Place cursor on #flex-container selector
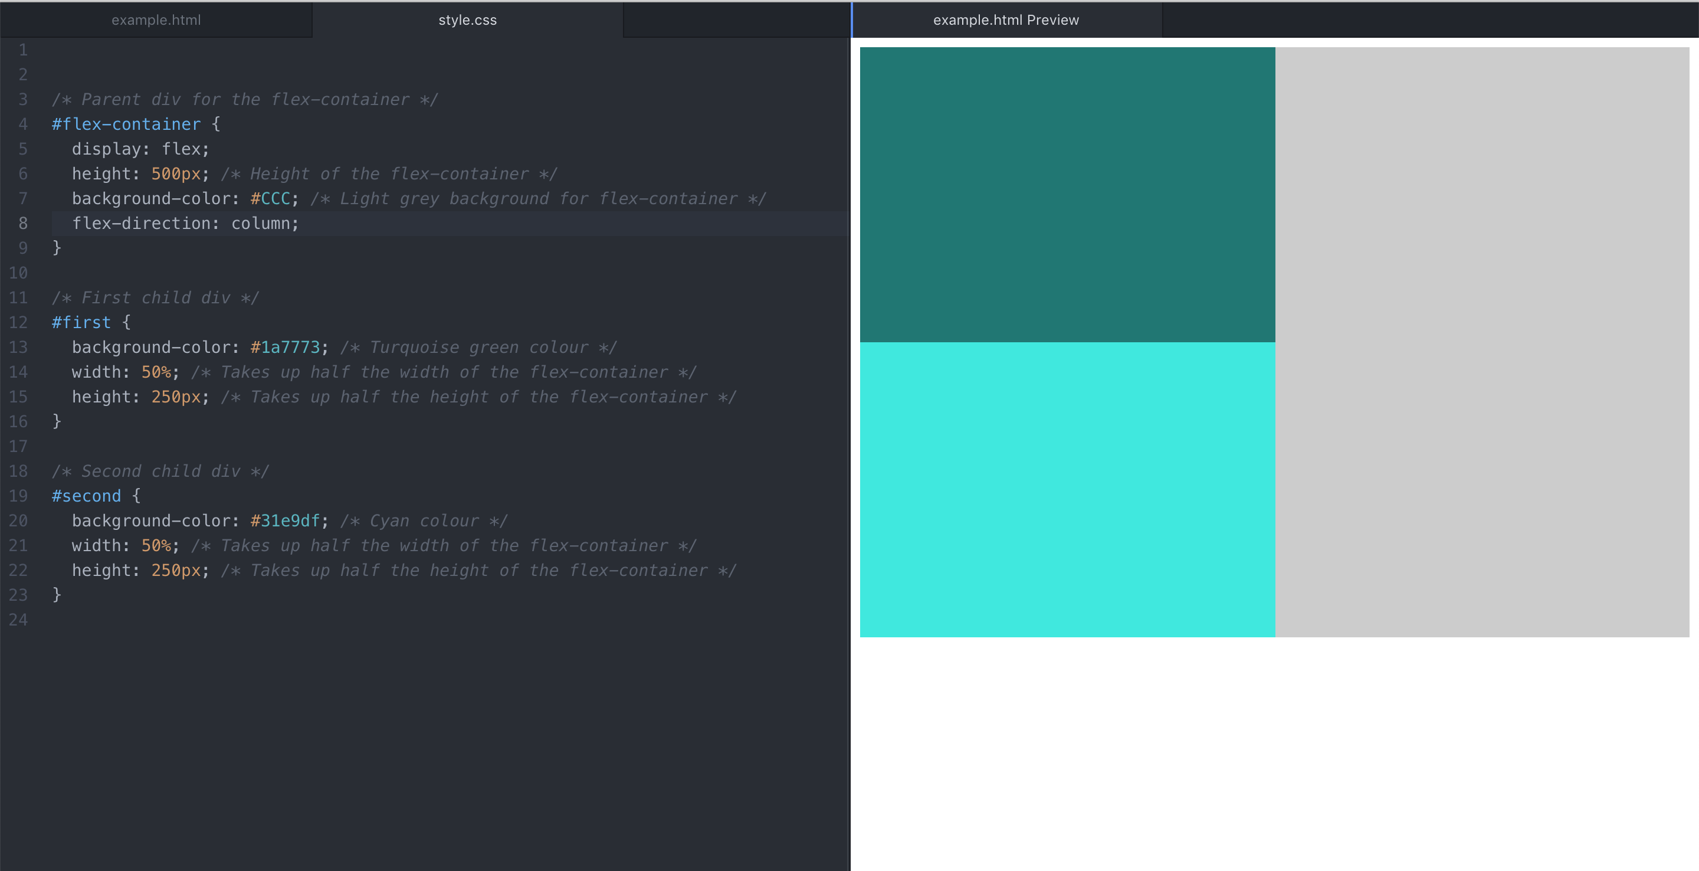 click(x=126, y=124)
